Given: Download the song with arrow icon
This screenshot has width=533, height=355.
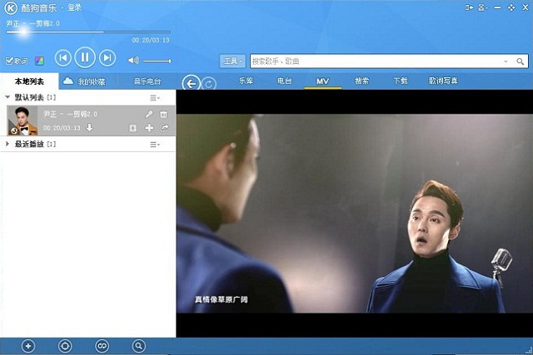Looking at the screenshot, I should tap(89, 127).
